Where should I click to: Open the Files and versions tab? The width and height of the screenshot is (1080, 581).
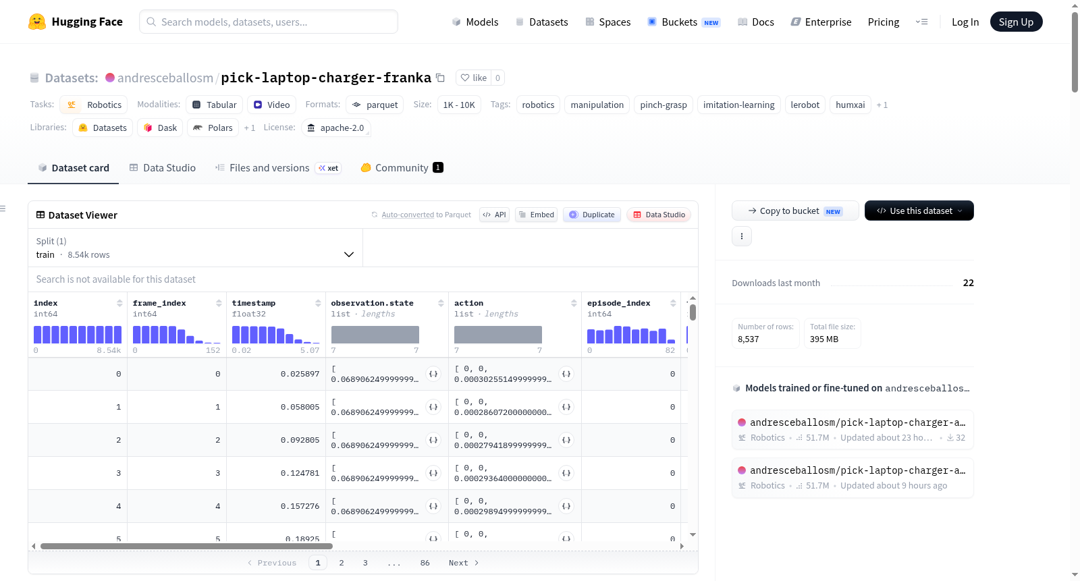(278, 168)
